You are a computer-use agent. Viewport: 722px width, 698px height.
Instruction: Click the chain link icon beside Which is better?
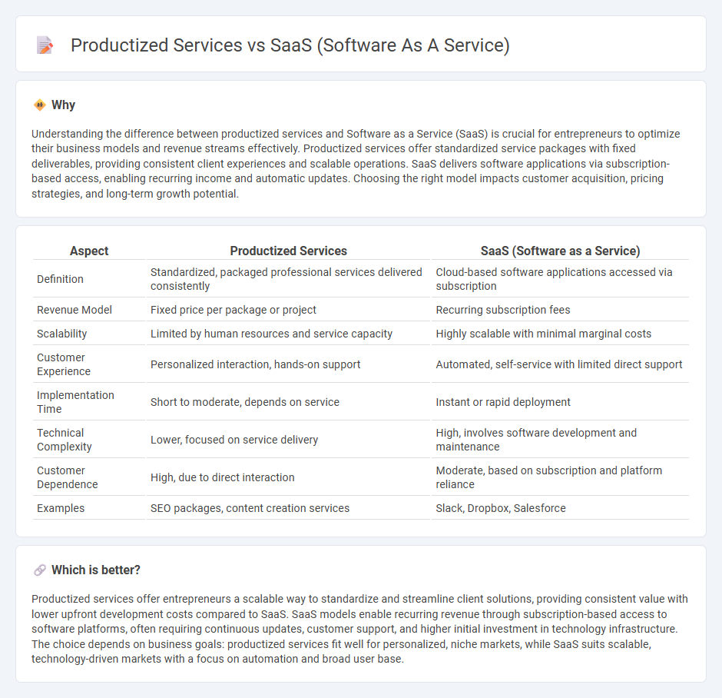tap(40, 570)
